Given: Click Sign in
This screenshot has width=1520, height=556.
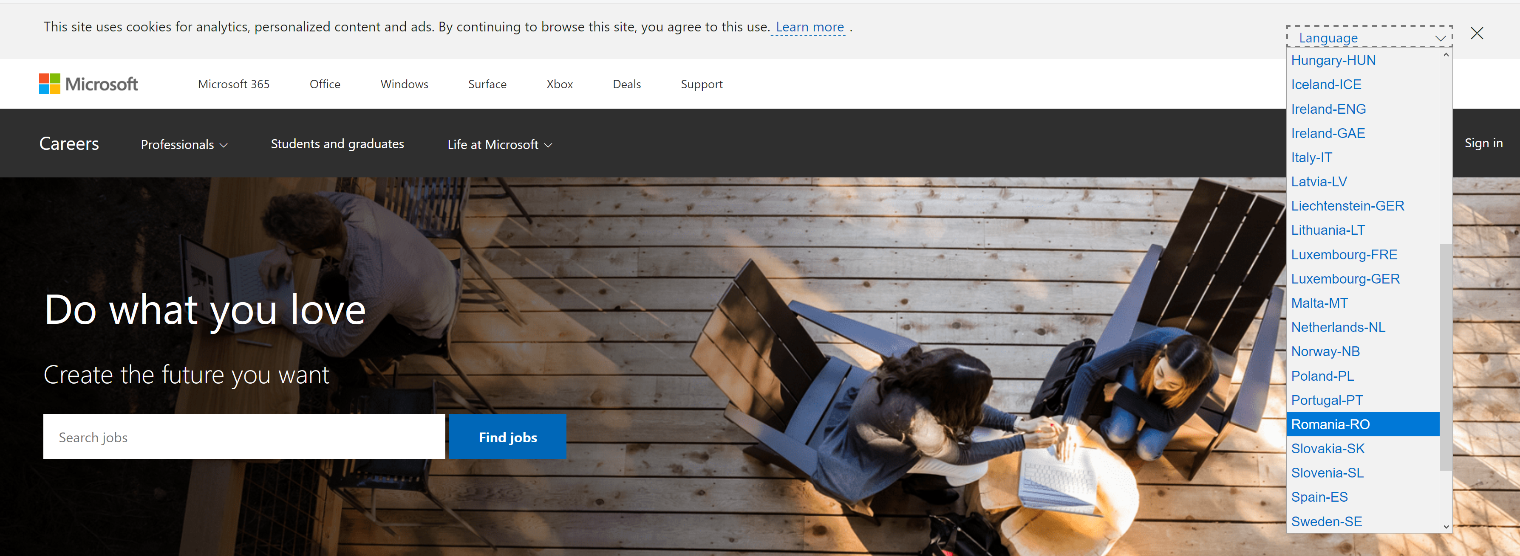Looking at the screenshot, I should click(1483, 143).
